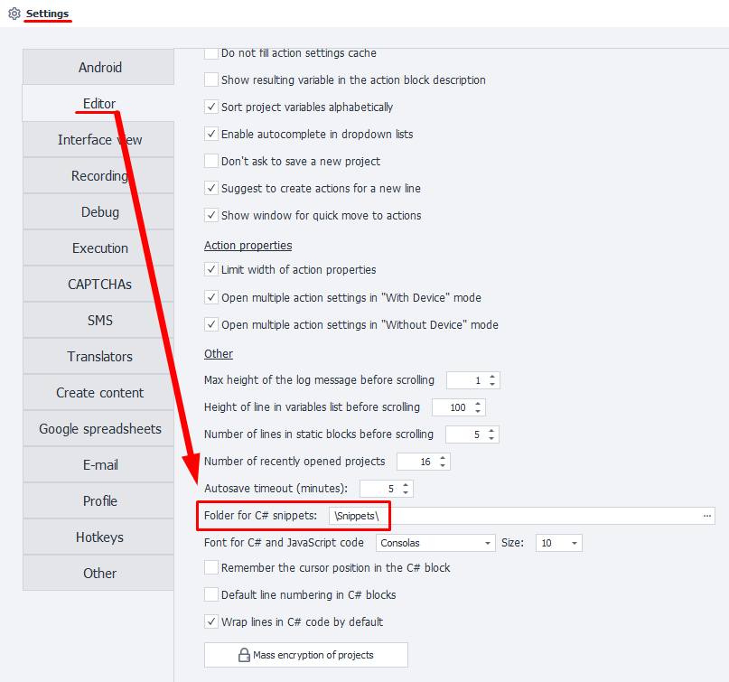Decrease recently opened projects count with down arrow

444,465
